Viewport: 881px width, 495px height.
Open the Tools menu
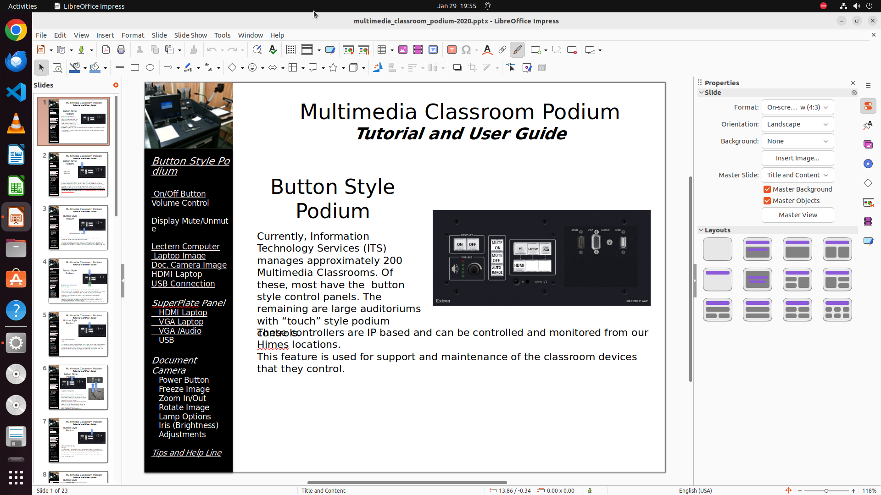pos(222,35)
